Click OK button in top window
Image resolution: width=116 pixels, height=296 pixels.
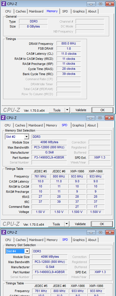click(x=103, y=110)
